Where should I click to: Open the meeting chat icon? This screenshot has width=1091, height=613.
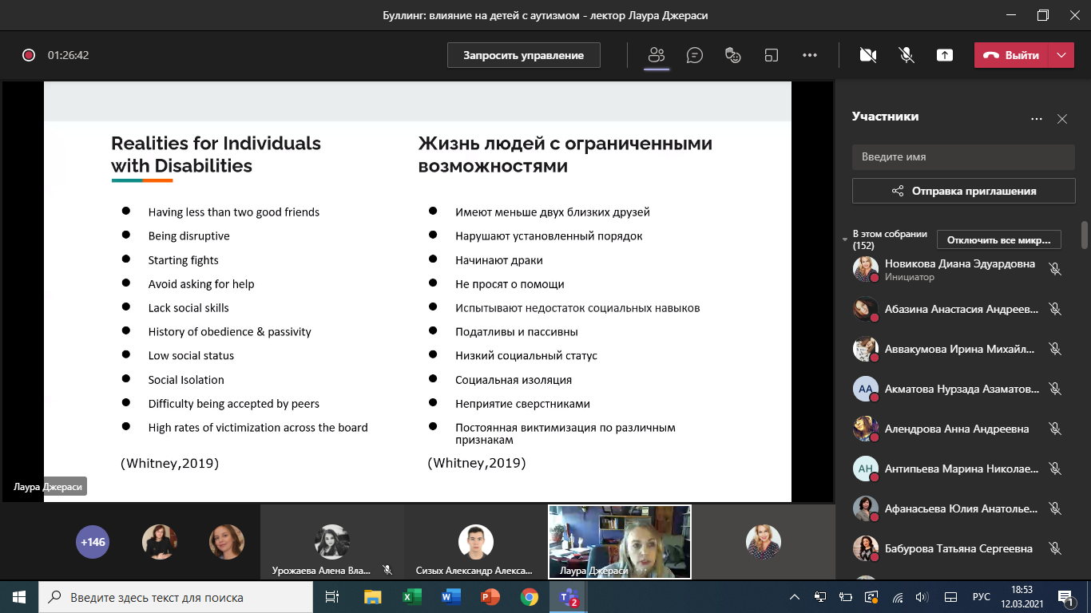point(695,55)
